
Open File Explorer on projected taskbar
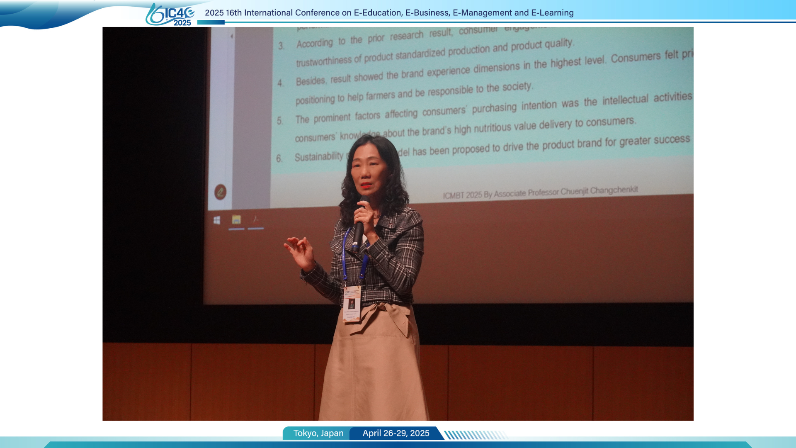pos(236,220)
